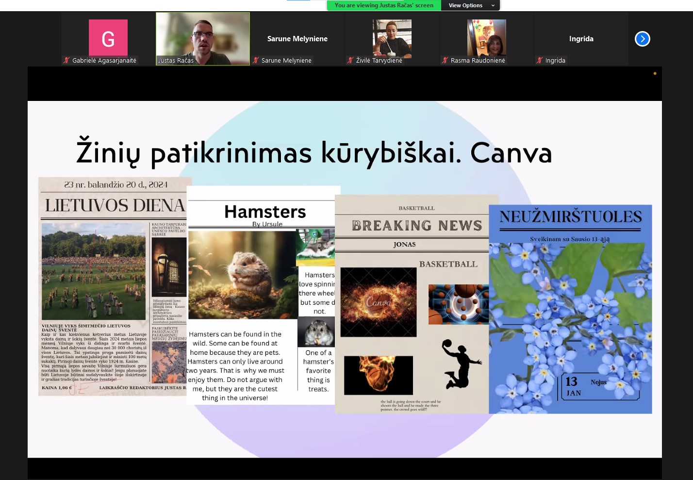The width and height of the screenshot is (693, 480).
Task: Go to next page of participants
Action: pyautogui.click(x=642, y=39)
